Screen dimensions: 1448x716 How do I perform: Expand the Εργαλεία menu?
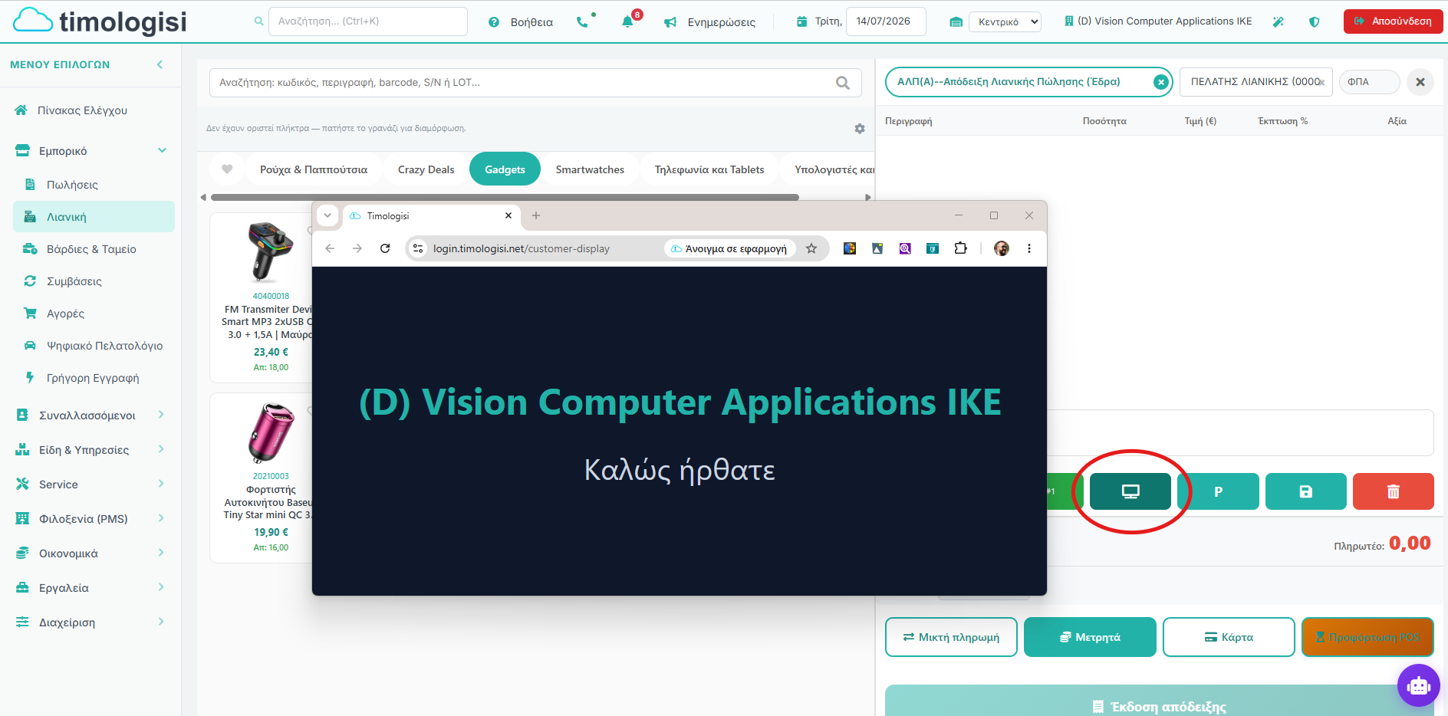coord(161,587)
